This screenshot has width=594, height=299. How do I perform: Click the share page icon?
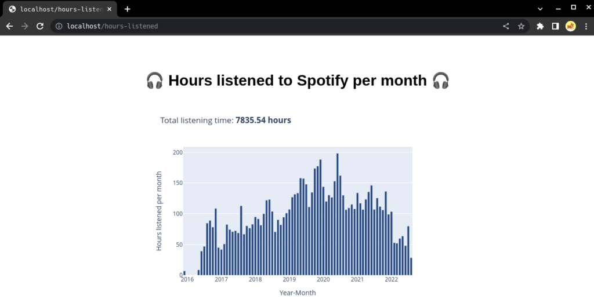click(x=506, y=26)
